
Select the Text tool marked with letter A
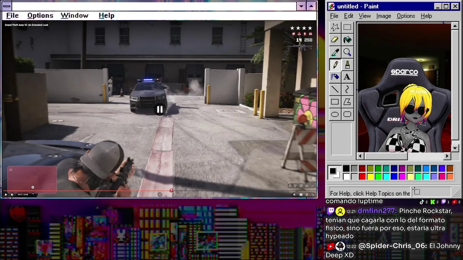347,77
